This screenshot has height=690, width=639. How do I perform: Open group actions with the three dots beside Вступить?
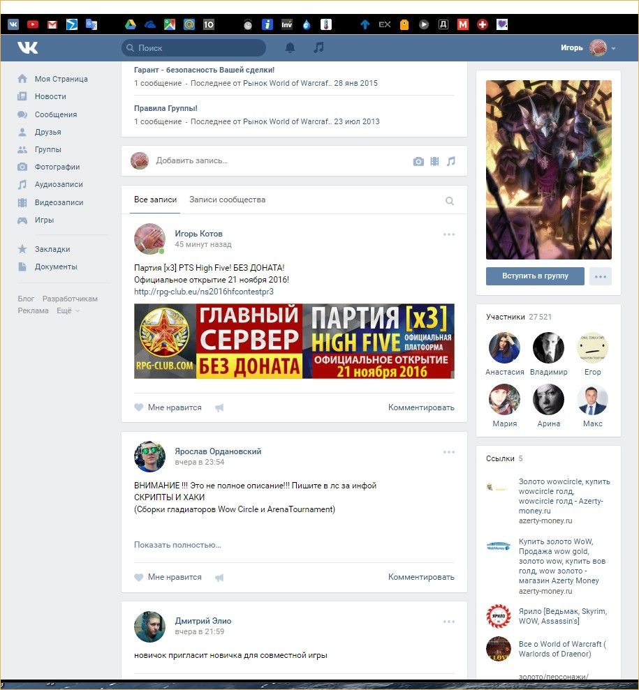[601, 276]
